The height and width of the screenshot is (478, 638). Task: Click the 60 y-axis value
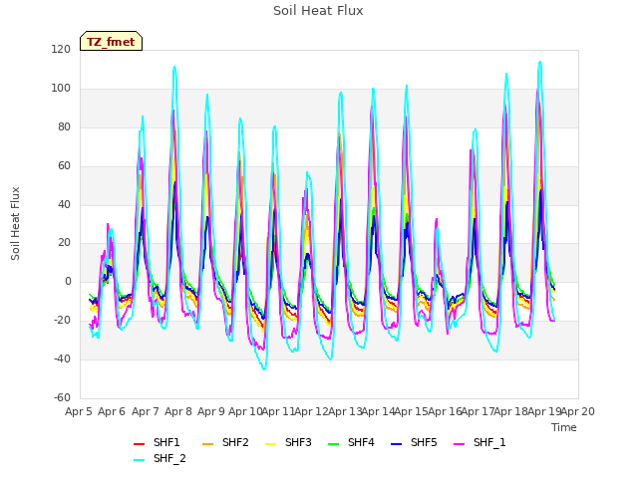(x=64, y=166)
